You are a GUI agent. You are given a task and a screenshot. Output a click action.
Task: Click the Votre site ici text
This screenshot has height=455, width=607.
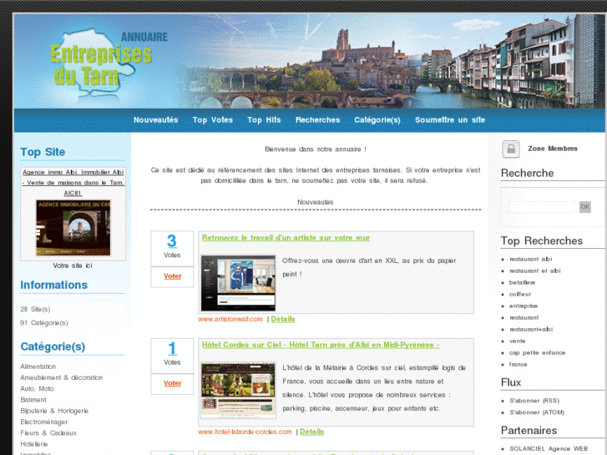(73, 265)
